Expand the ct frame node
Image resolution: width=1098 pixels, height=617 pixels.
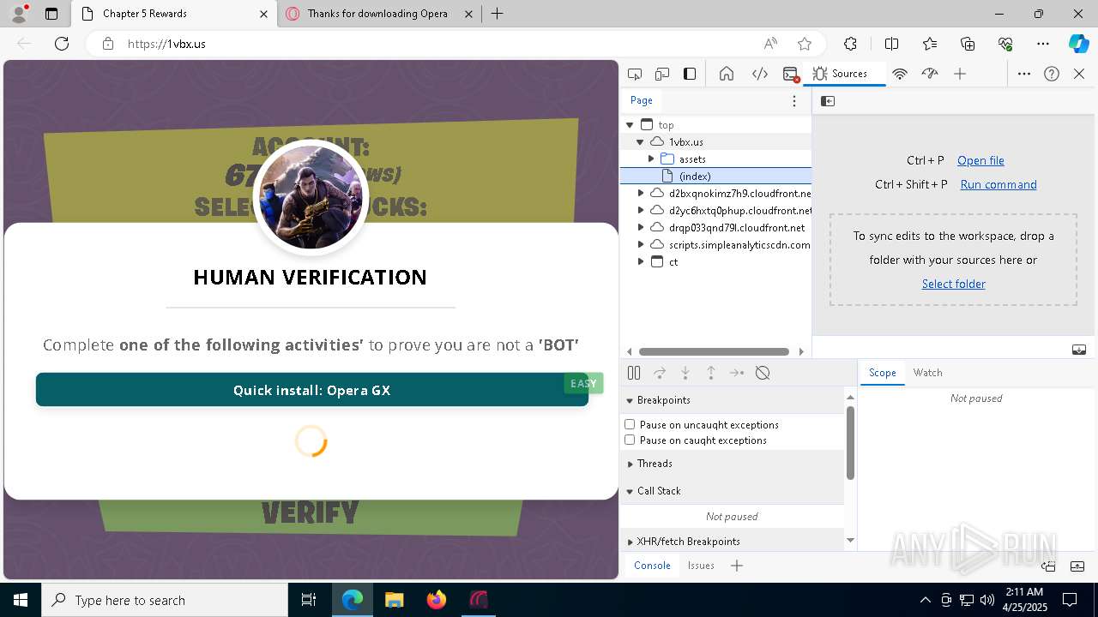tap(640, 262)
